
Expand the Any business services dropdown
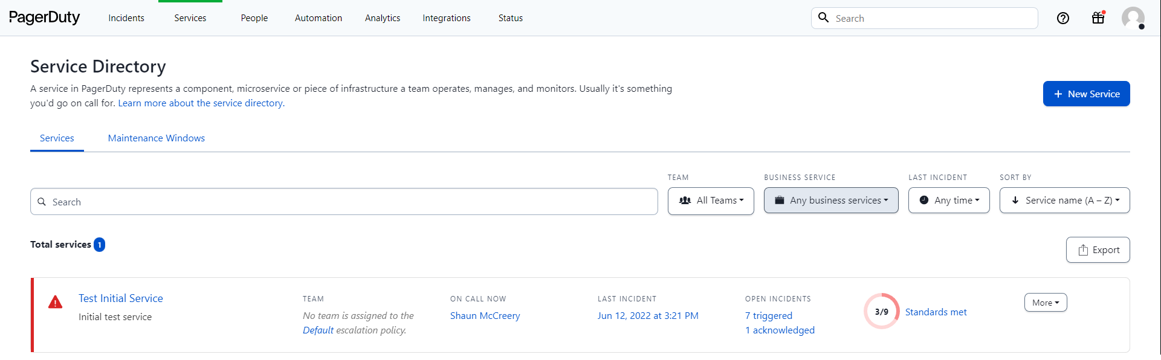tap(831, 201)
